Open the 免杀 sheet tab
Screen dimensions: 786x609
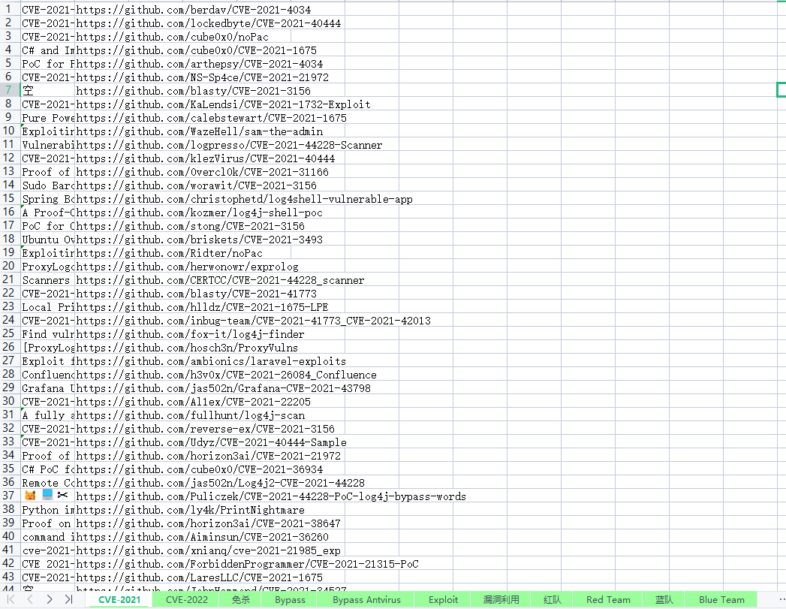241,599
